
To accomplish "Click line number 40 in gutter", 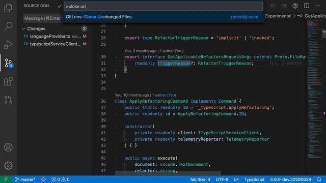I will click(103, 127).
